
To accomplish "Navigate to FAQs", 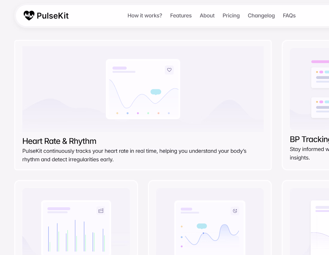I will [x=289, y=16].
